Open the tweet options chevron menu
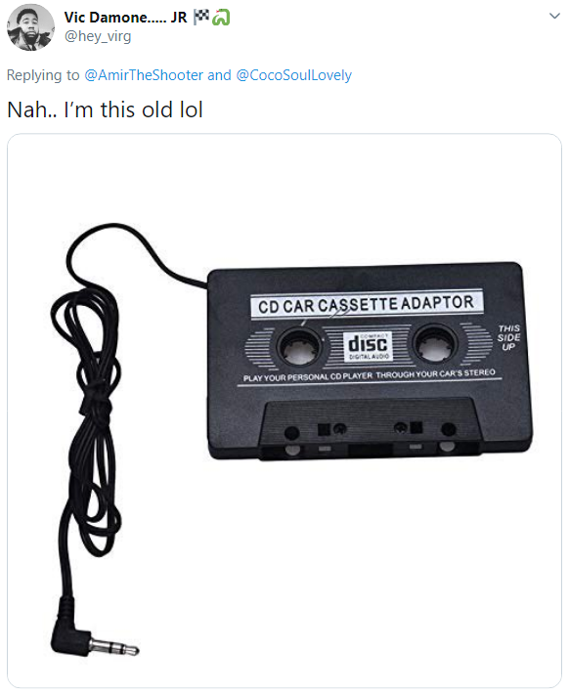 click(x=554, y=16)
